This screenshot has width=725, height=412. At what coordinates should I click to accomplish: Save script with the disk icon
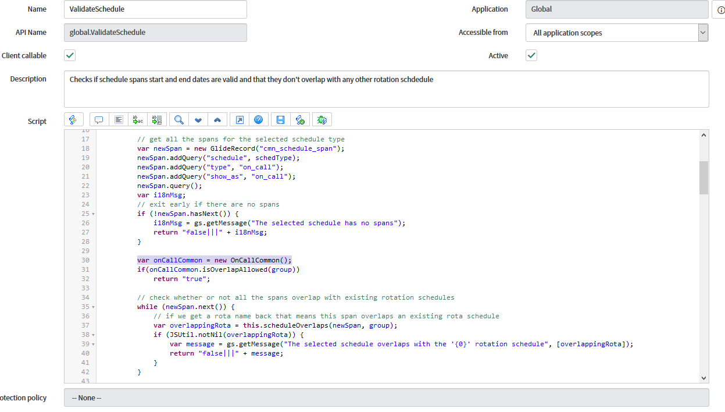click(280, 120)
